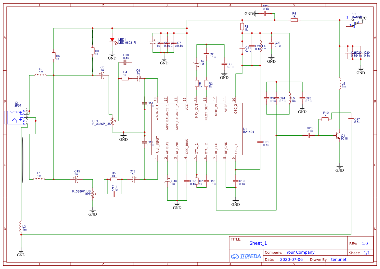Select inductor L4 coil symbol
Viewport: 380px width, 269px height.
[x=260, y=46]
